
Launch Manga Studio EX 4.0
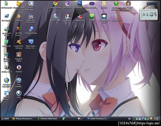click(104, 19)
